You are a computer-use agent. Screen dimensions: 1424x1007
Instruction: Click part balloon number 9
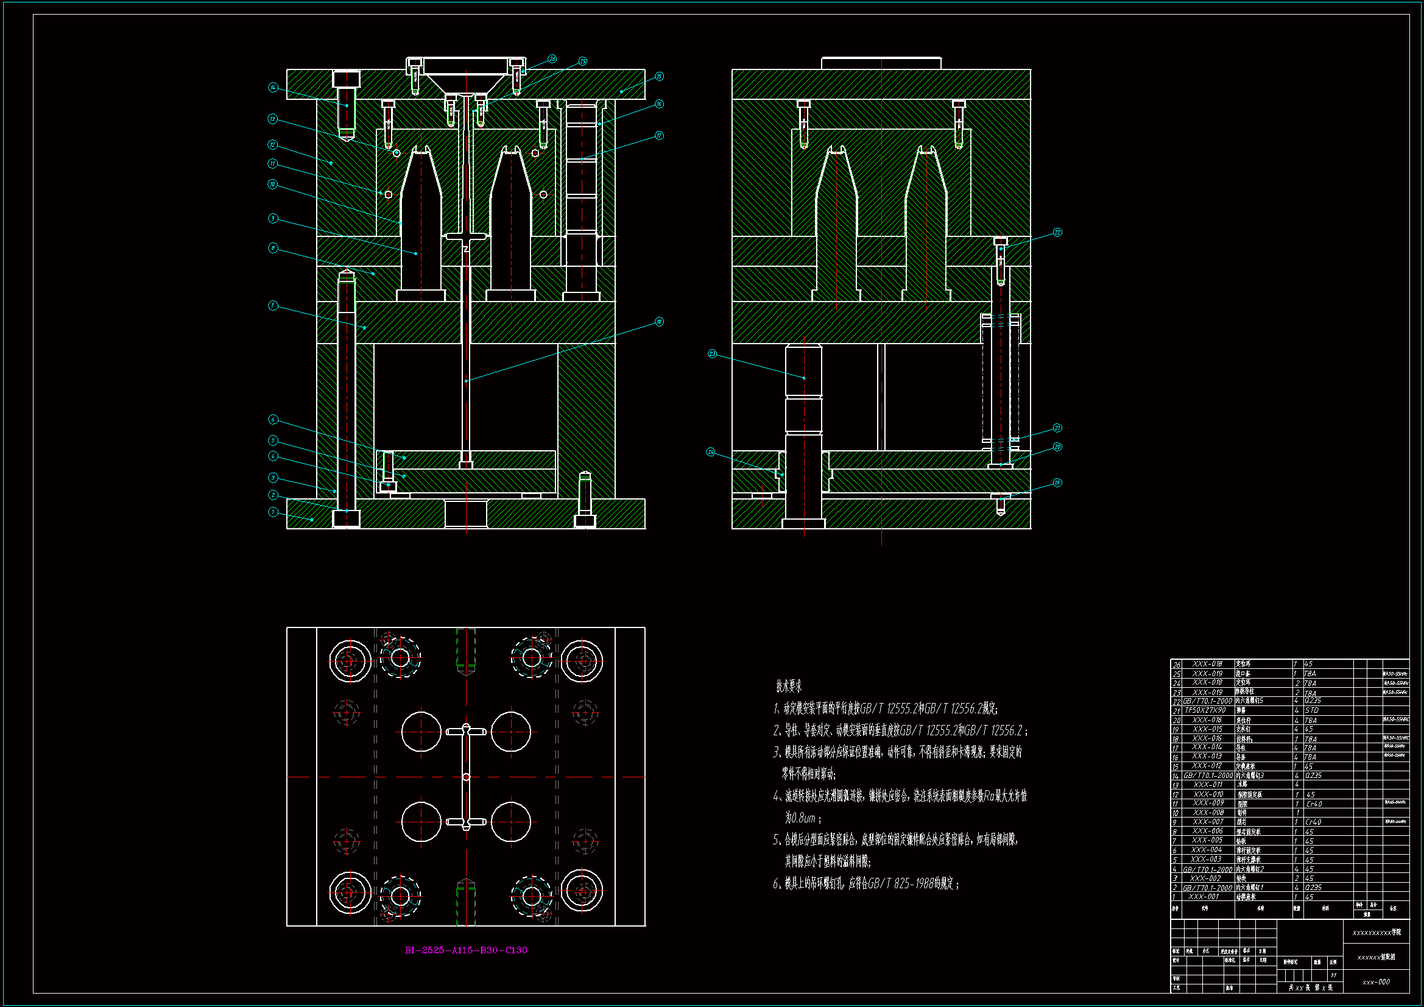tap(273, 219)
